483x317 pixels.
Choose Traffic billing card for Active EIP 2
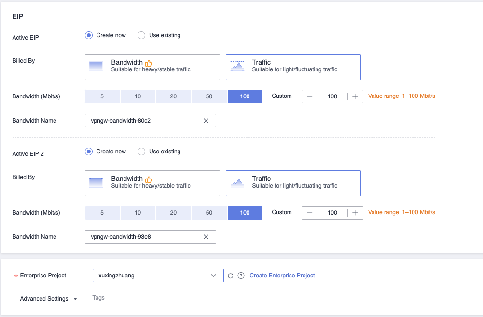click(293, 183)
